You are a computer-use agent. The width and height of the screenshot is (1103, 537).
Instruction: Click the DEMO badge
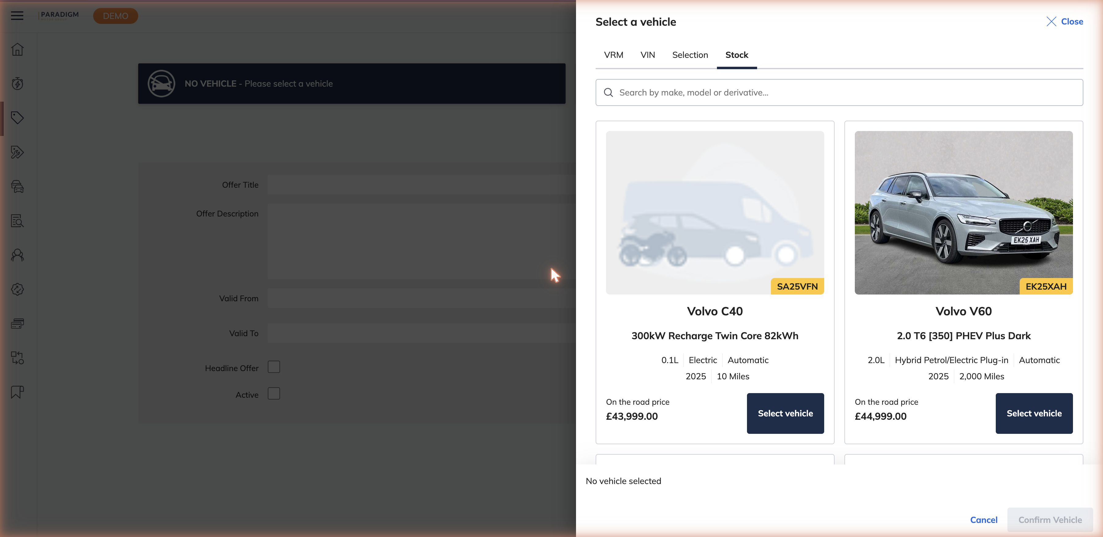[x=115, y=16]
